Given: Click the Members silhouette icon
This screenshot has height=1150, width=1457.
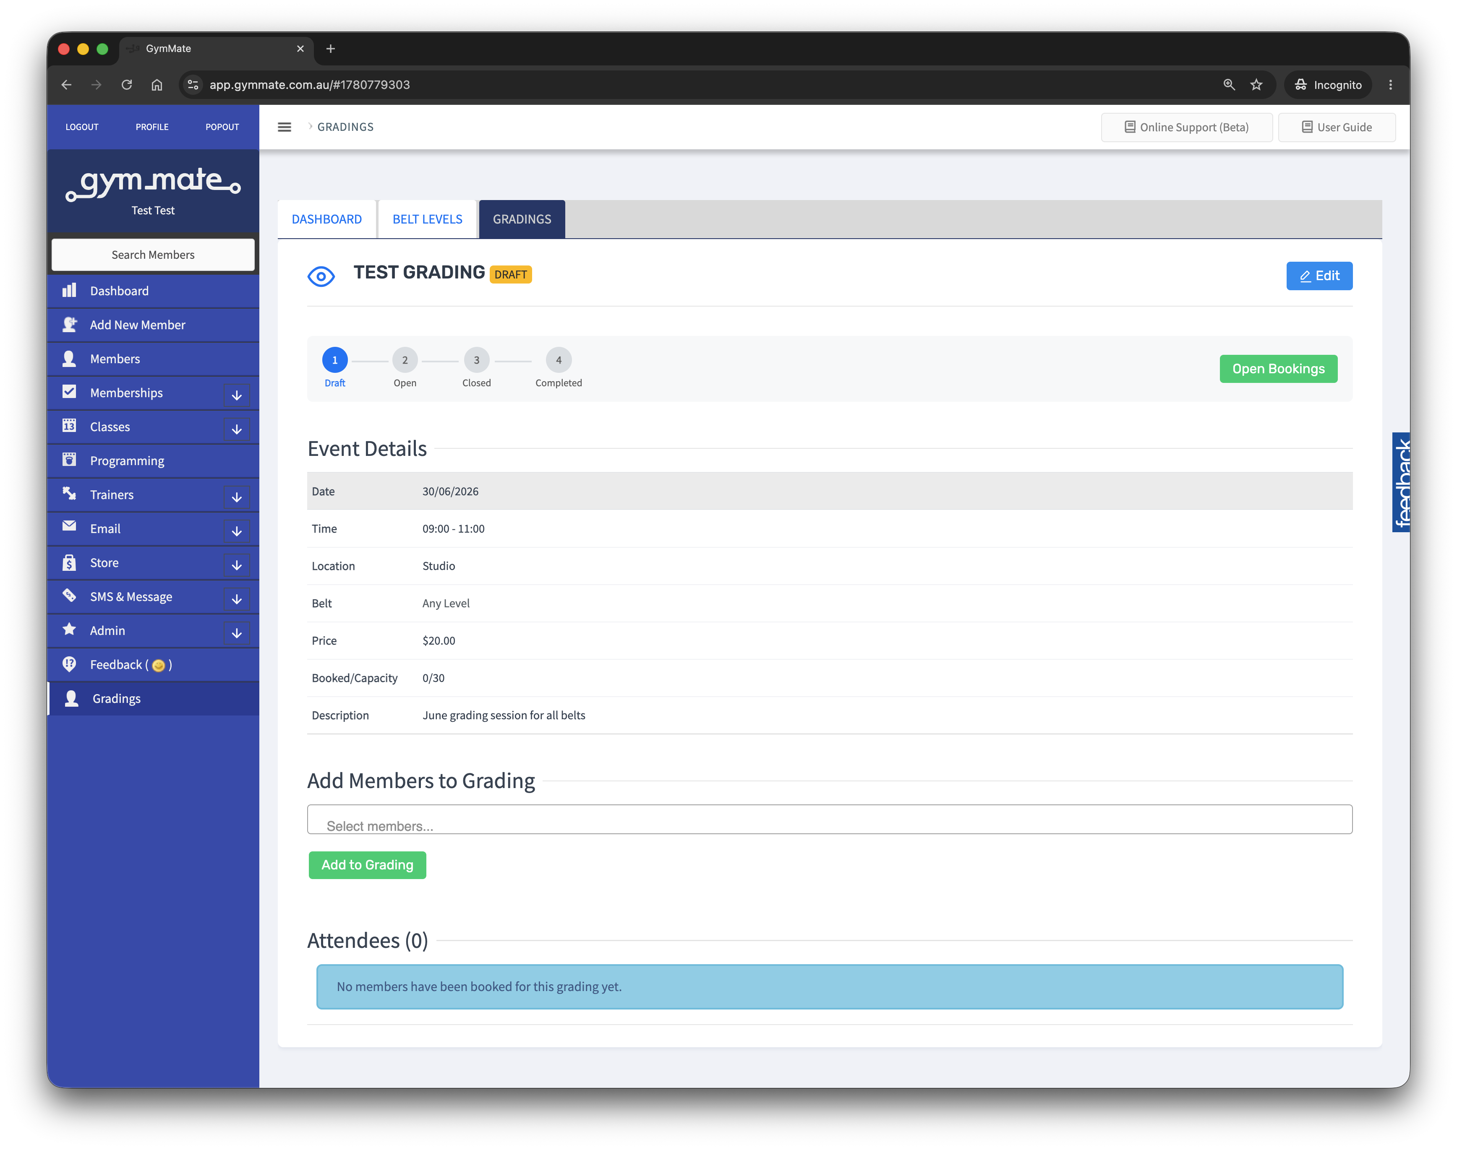Looking at the screenshot, I should [69, 358].
